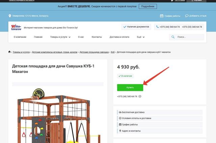This screenshot has width=216, height=143.
Task: Click the calendar icon beside График работы in header
Action: click(162, 16)
